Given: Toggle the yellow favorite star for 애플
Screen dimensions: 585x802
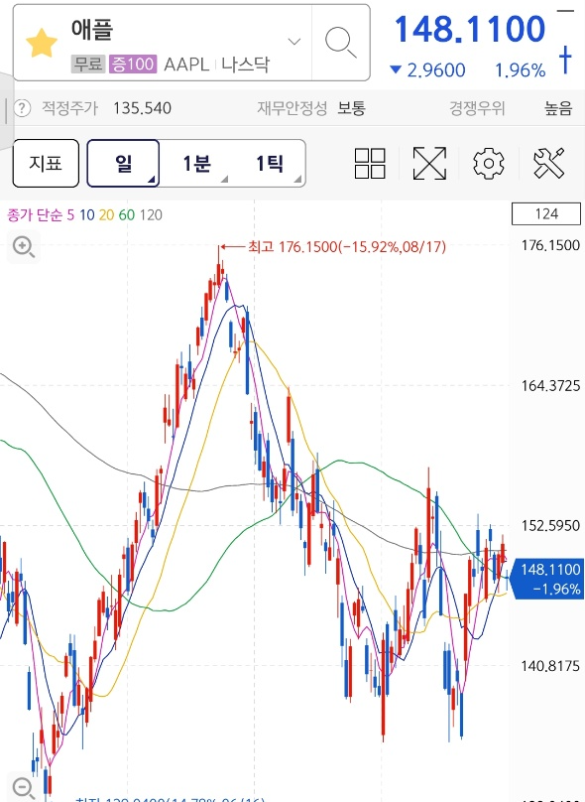Looking at the screenshot, I should pyautogui.click(x=42, y=43).
